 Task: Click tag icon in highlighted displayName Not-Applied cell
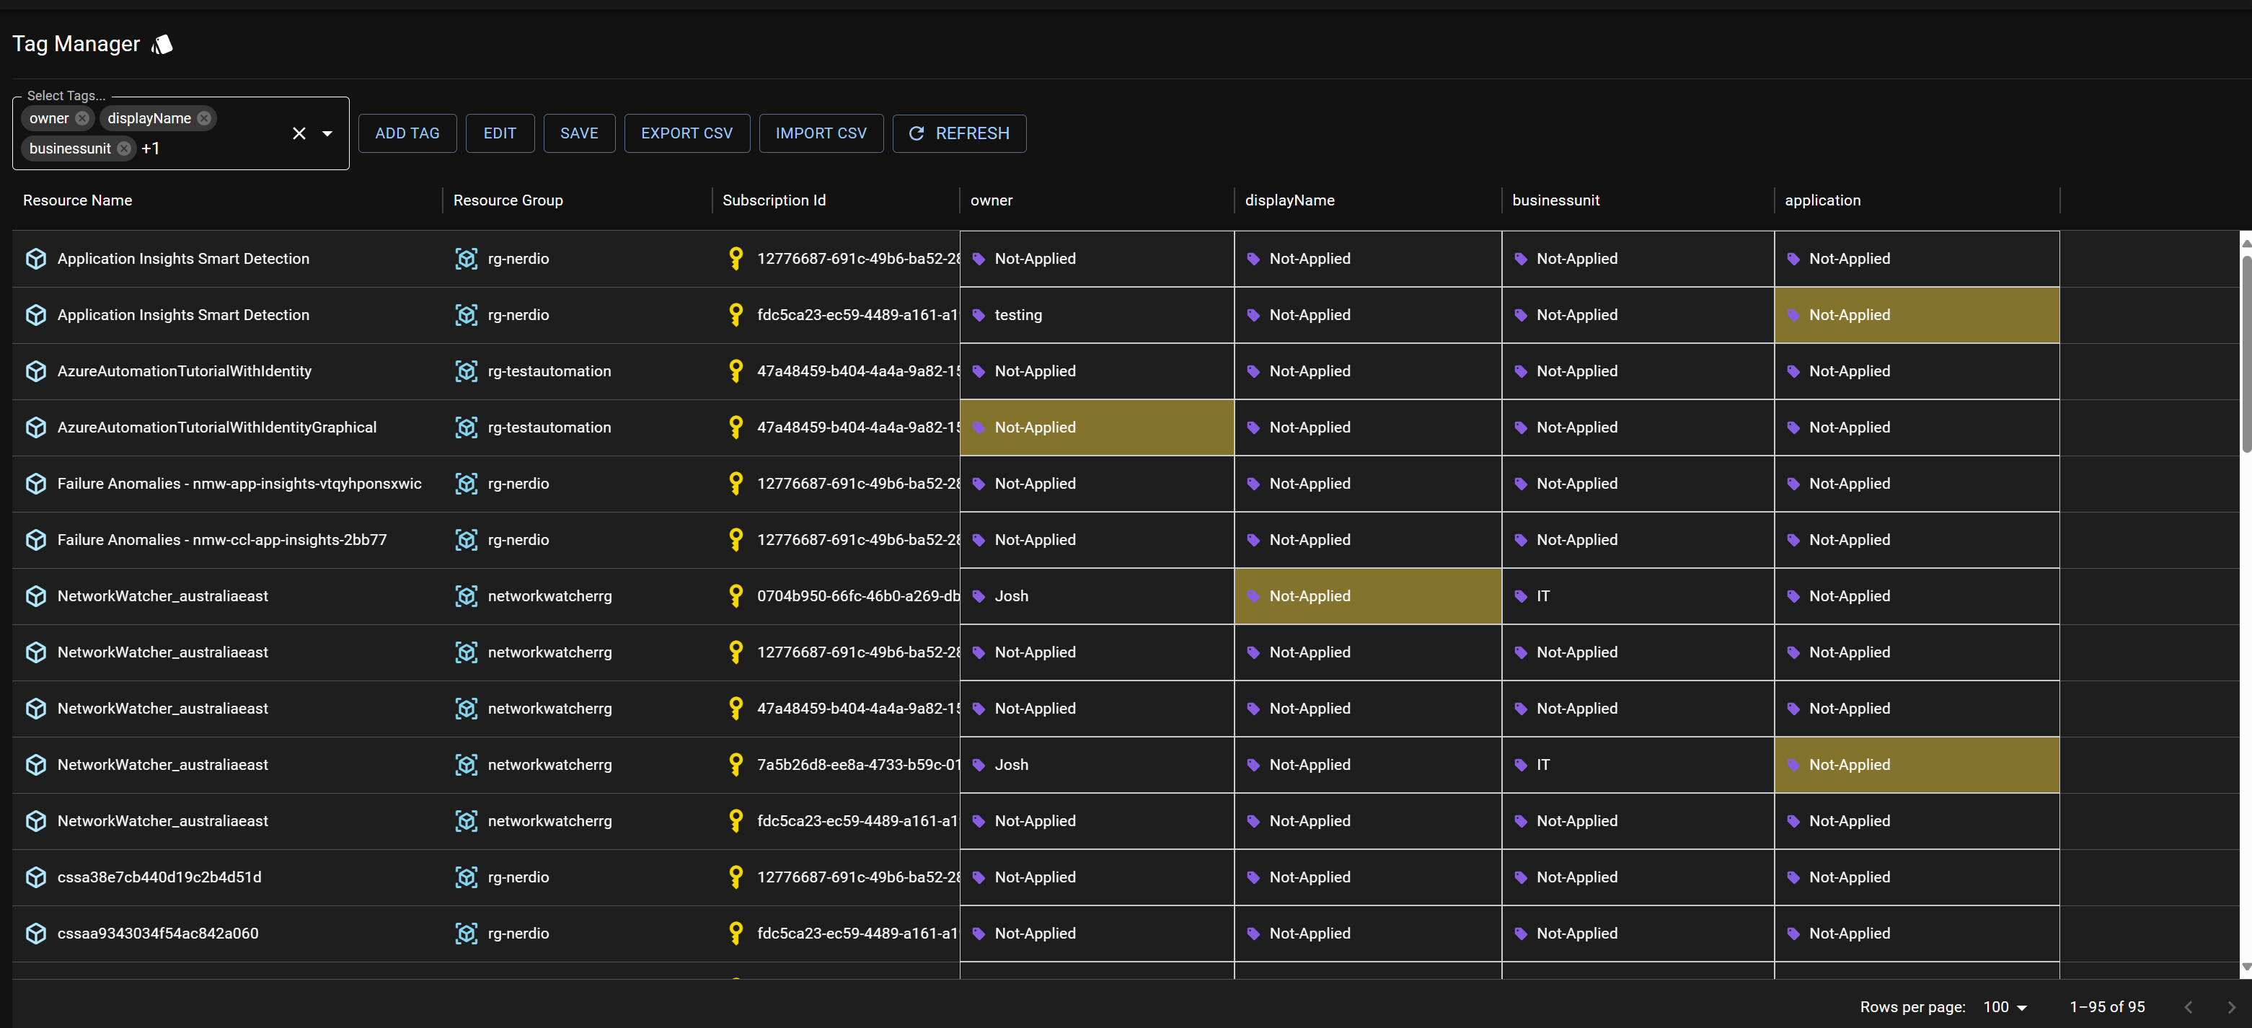tap(1254, 597)
